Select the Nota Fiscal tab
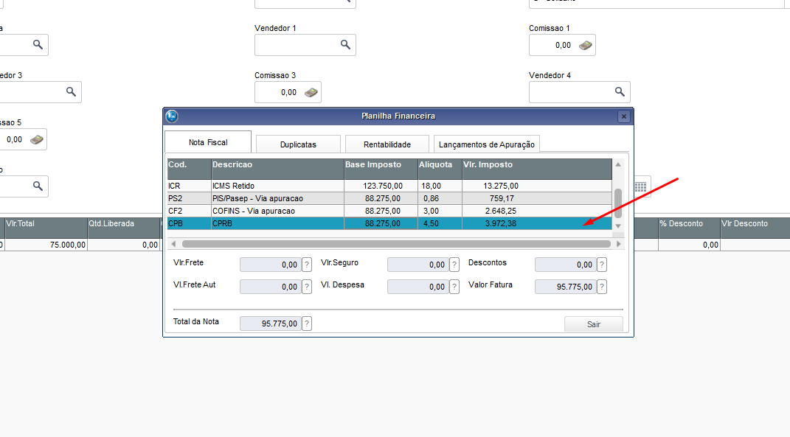 click(208, 142)
